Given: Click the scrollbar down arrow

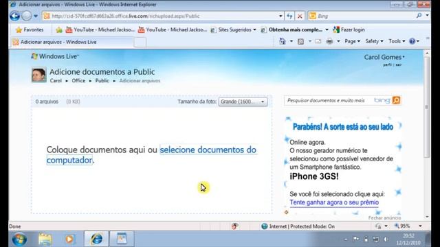Looking at the screenshot, I should point(427,217).
